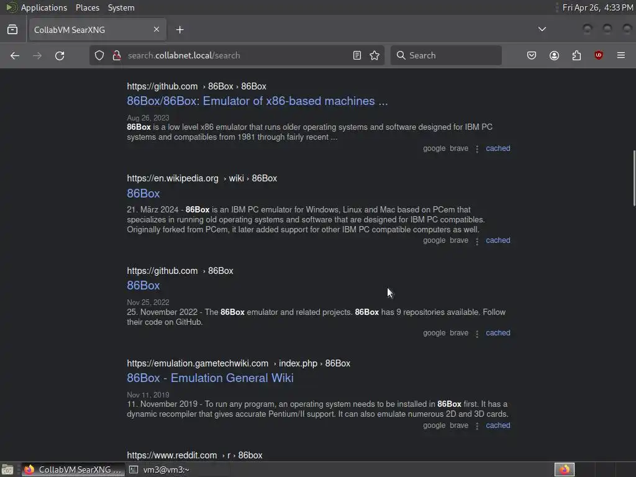Open cached copy of Emulation General Wiki result
This screenshot has width=636, height=477.
click(498, 425)
